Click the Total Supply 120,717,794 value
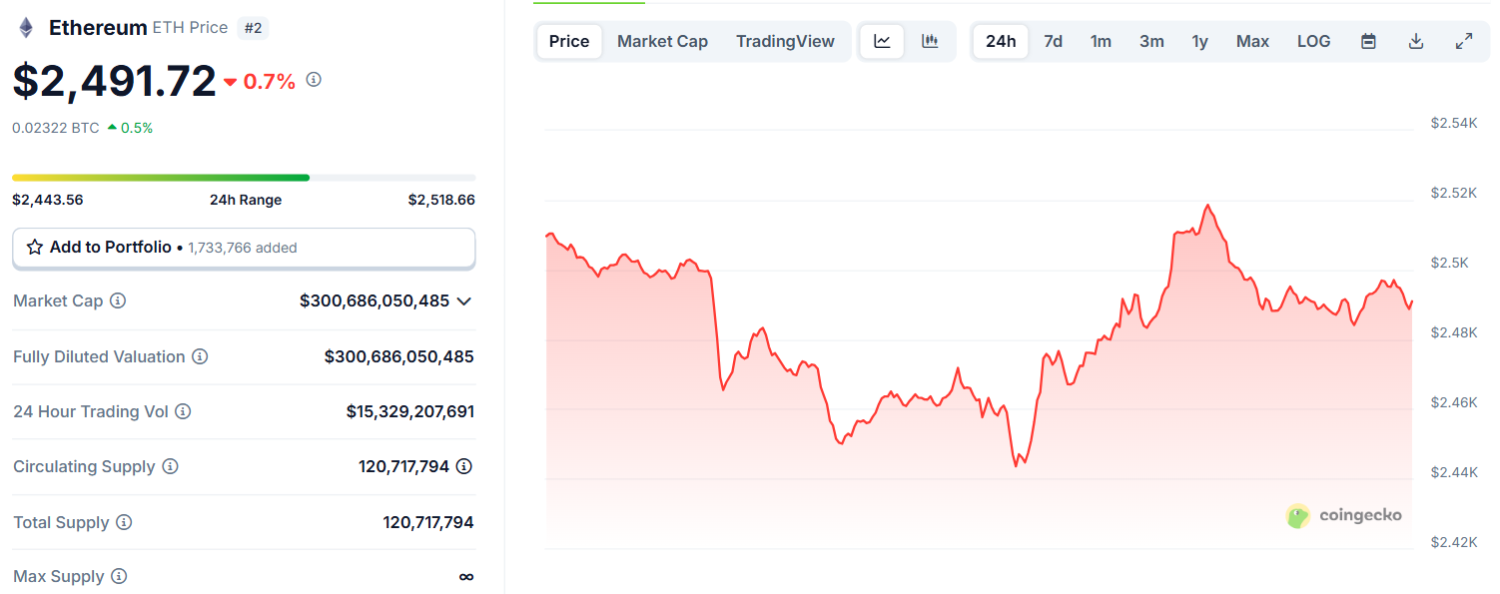This screenshot has width=1500, height=594. click(x=428, y=522)
